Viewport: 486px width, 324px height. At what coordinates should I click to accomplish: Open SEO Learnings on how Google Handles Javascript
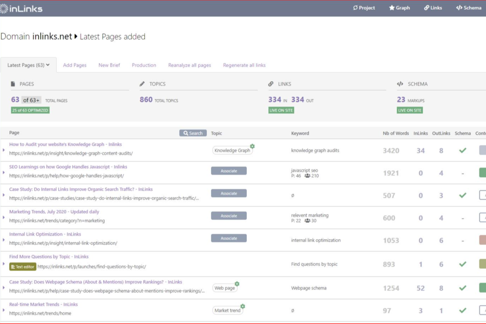(x=68, y=167)
